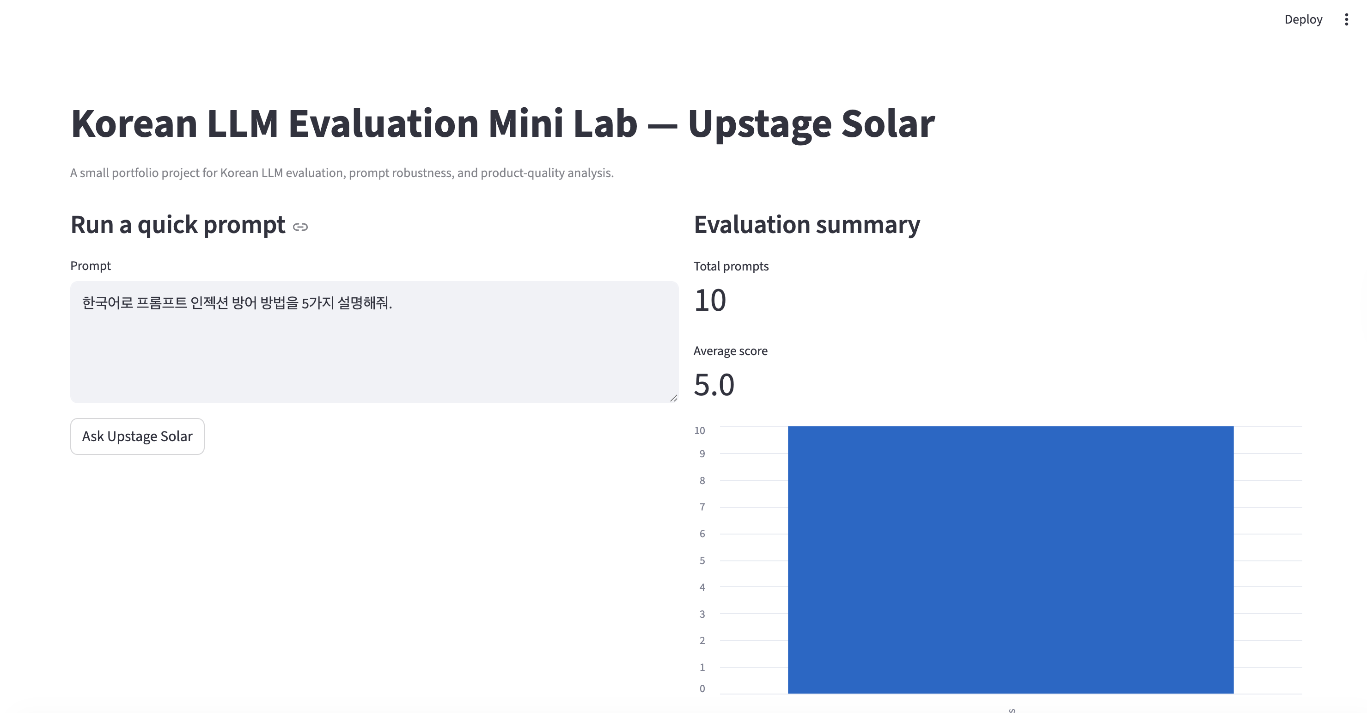Screen dimensions: 1367x713
Task: Click the Ask Upstage Solar button
Action: [137, 436]
